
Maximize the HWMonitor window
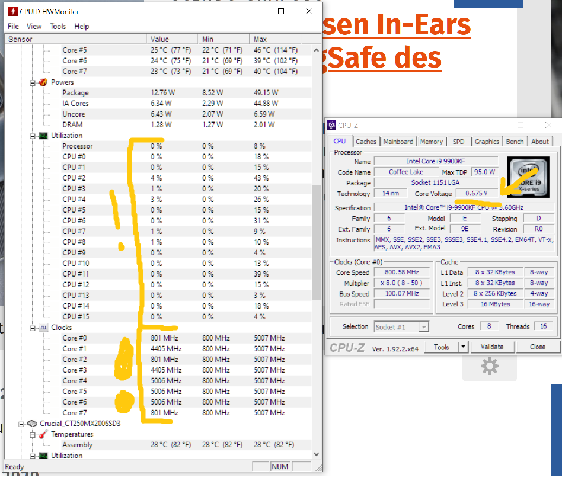281,11
